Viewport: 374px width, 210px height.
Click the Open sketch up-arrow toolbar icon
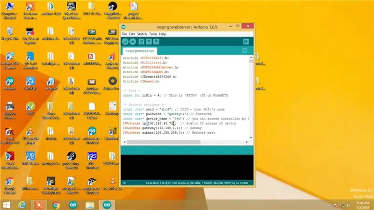(149, 42)
